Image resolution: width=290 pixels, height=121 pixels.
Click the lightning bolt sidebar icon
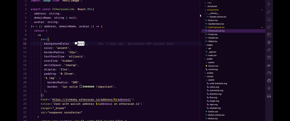coord(269,88)
